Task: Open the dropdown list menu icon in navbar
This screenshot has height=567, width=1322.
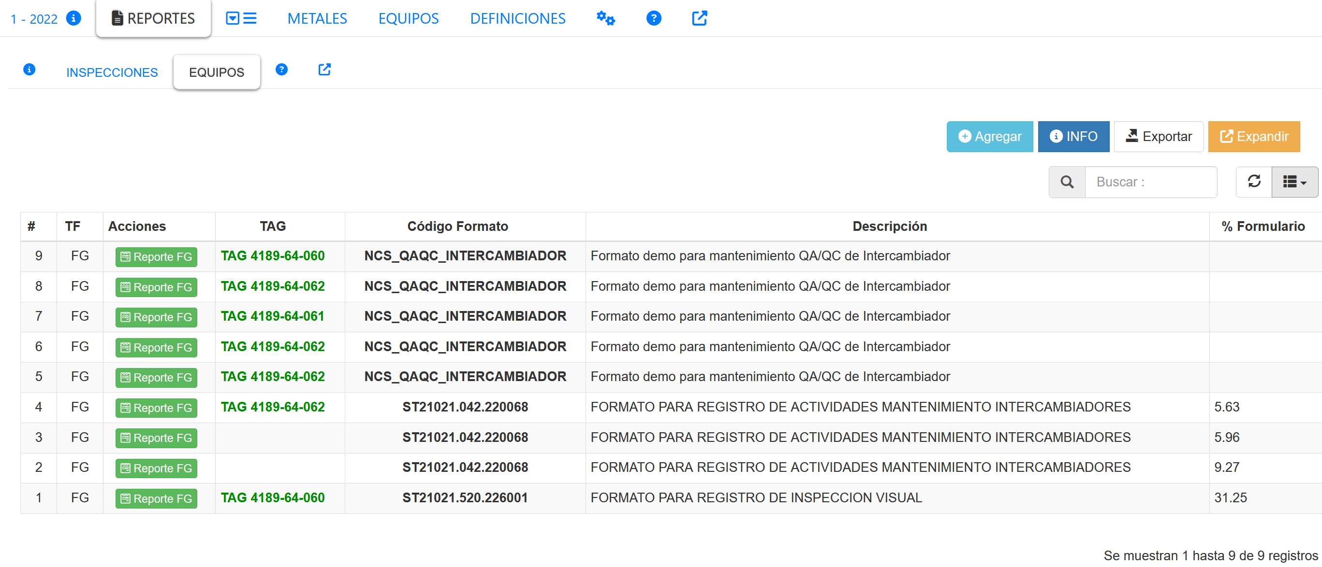Action: coord(241,18)
